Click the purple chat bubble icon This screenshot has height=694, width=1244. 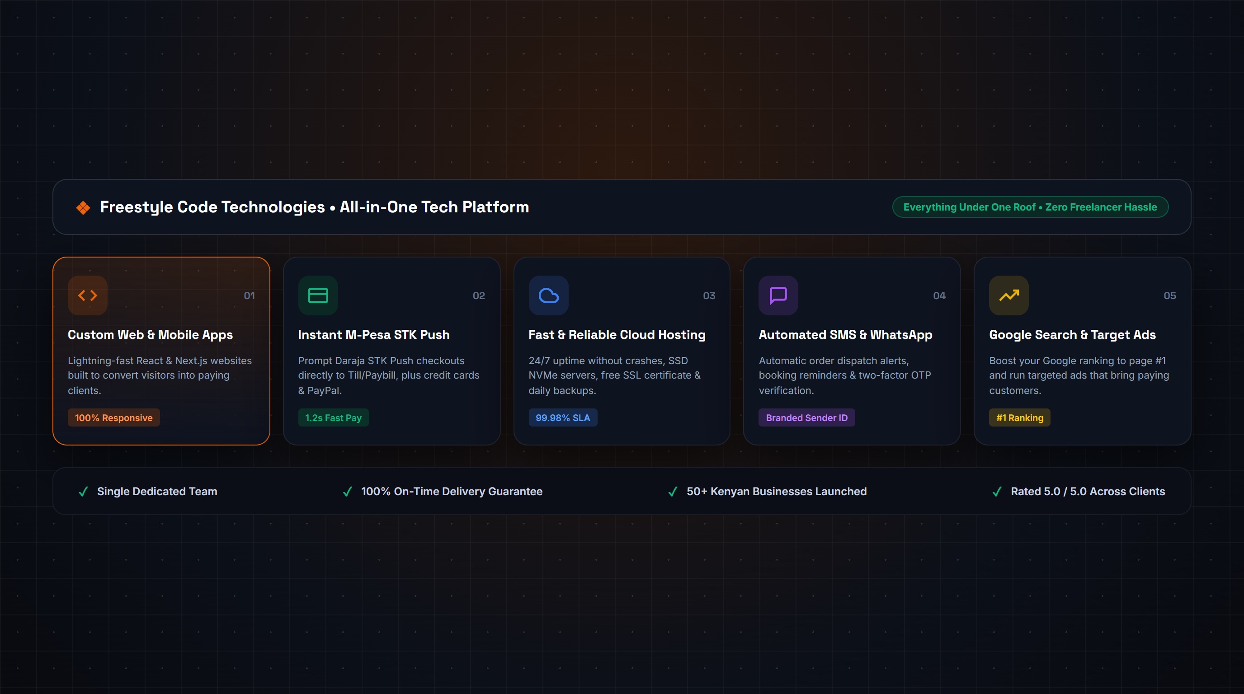point(778,295)
